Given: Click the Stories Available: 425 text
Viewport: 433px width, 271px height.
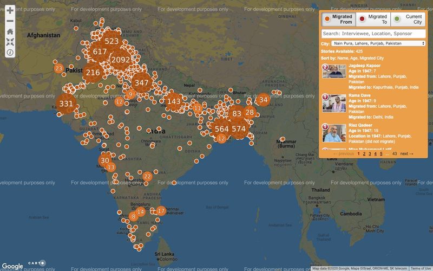Looking at the screenshot, I should (342, 51).
